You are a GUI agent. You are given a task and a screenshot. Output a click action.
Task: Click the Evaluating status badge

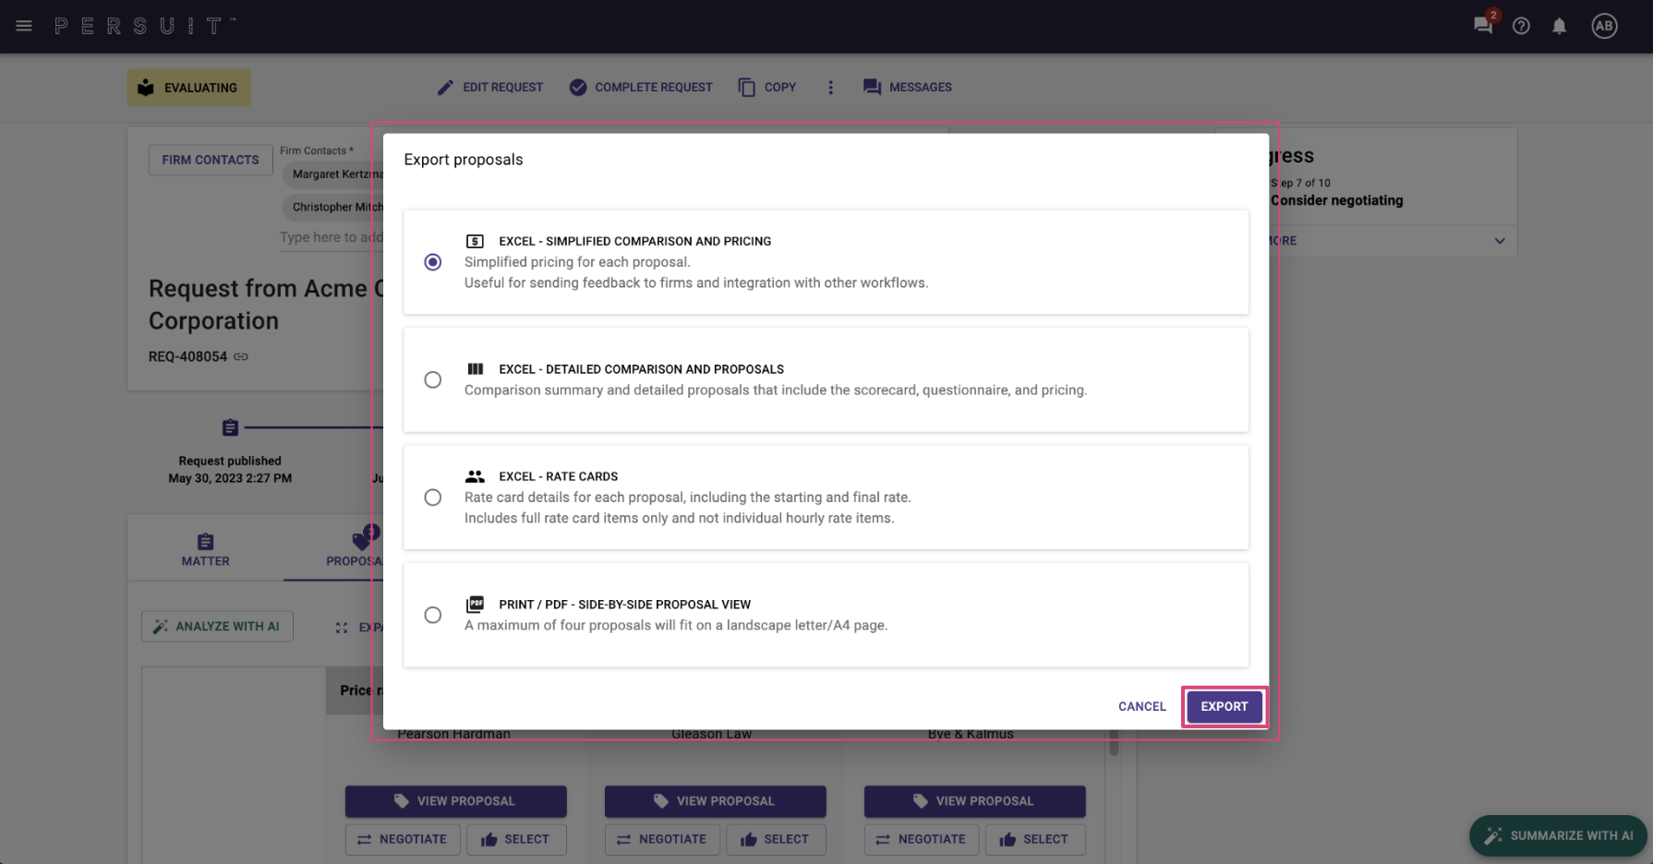(x=188, y=88)
